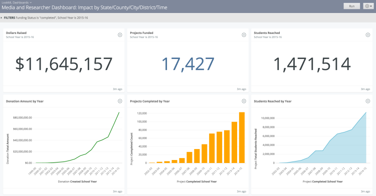Click the orange bar for 2010-11

coord(212,148)
